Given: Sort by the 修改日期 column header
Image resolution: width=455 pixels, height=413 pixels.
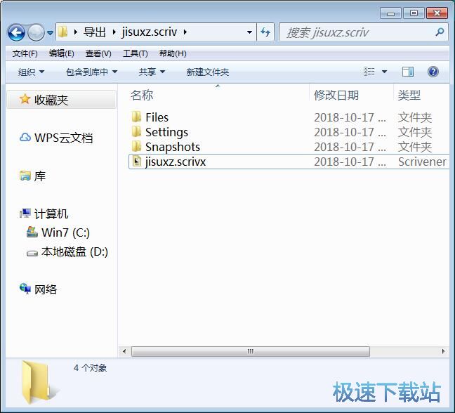Looking at the screenshot, I should pyautogui.click(x=336, y=96).
